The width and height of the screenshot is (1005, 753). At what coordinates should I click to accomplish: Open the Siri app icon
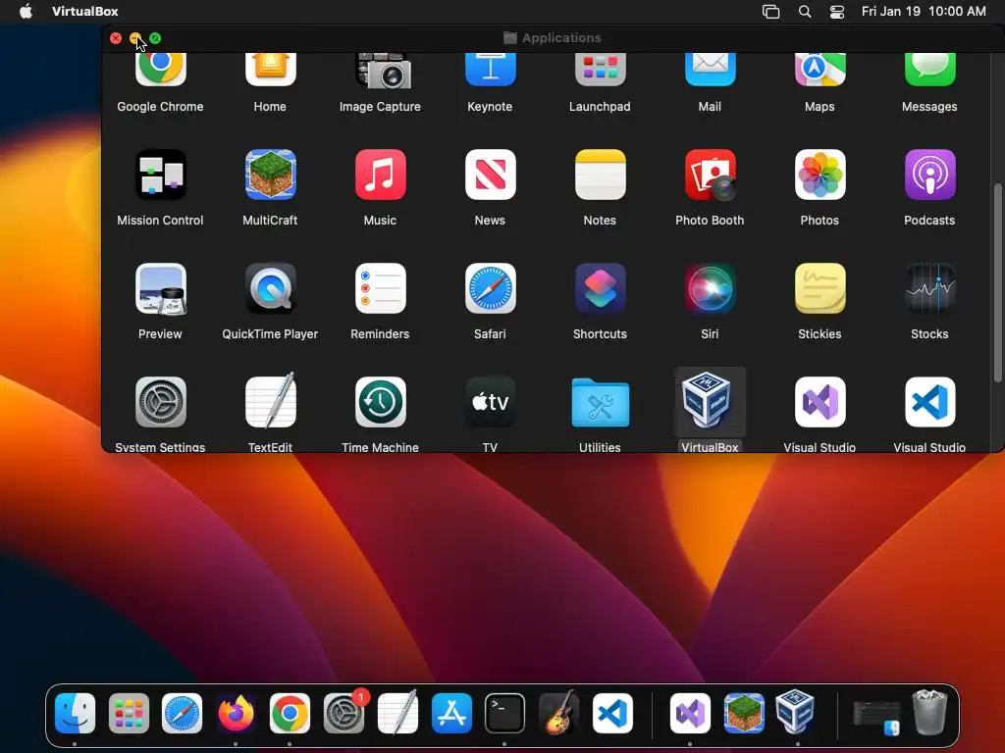(x=710, y=289)
